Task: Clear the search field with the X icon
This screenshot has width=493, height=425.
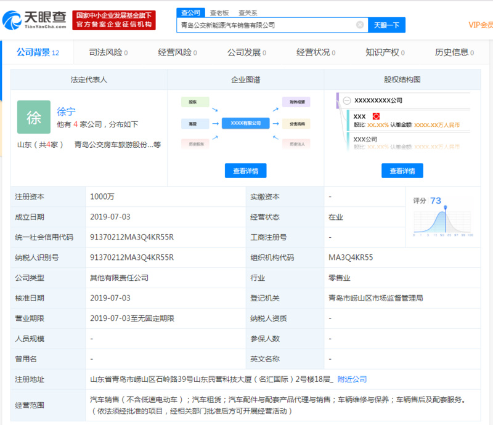Action: click(360, 25)
